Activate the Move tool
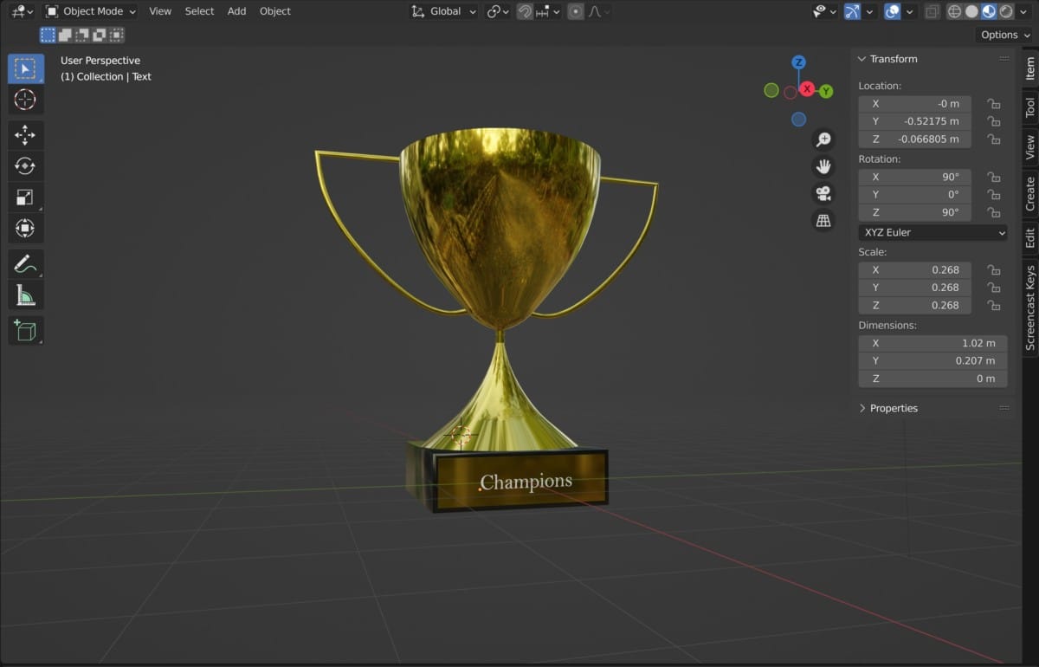 pos(25,134)
